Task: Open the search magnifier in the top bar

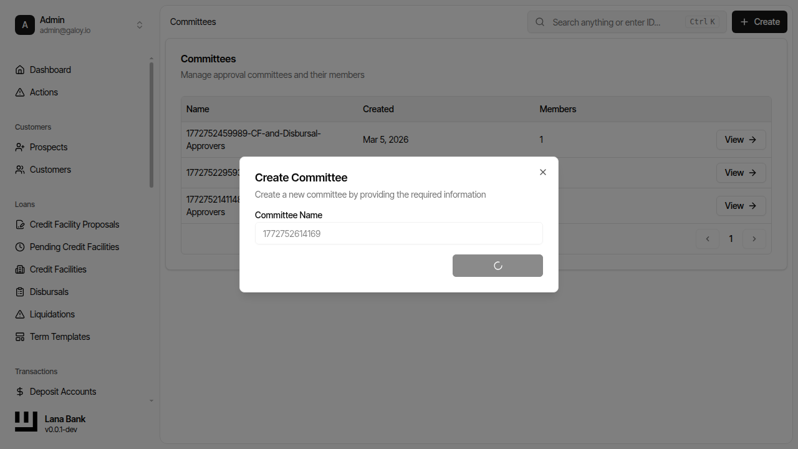Action: click(540, 22)
